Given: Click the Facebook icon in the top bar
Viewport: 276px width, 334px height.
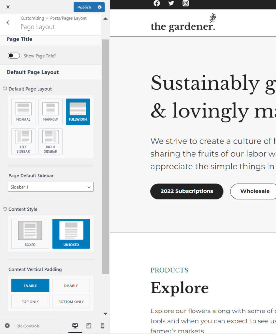Looking at the screenshot, I should (157, 3).
